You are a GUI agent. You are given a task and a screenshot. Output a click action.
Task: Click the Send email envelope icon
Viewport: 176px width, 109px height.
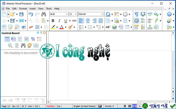(x=21, y=21)
